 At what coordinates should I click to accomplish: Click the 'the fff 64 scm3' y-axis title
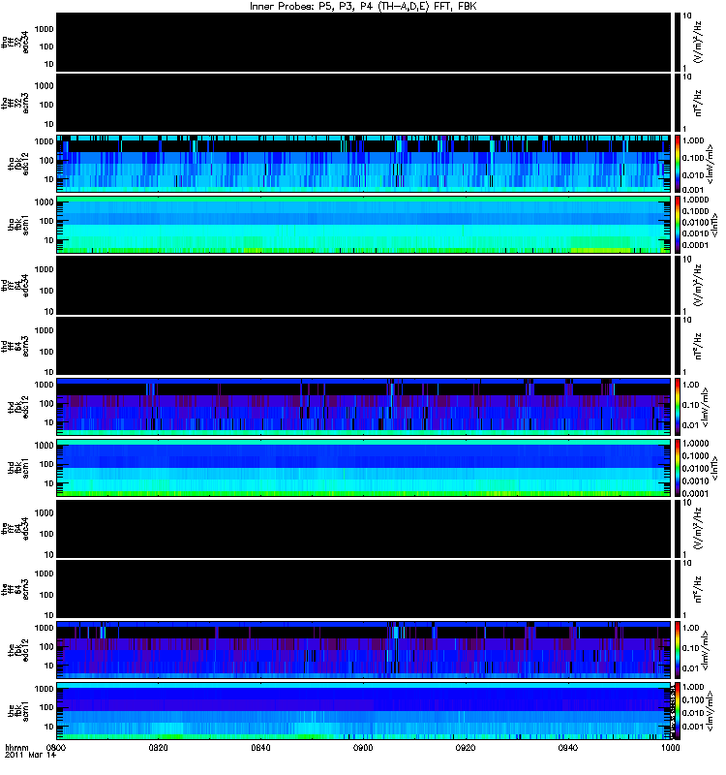15,589
